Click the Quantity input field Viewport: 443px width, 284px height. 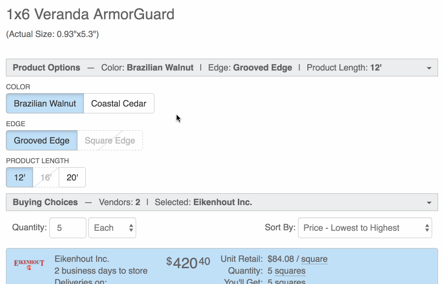[x=68, y=228]
